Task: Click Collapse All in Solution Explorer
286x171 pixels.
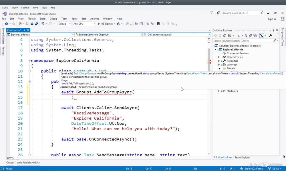Action: [251, 35]
